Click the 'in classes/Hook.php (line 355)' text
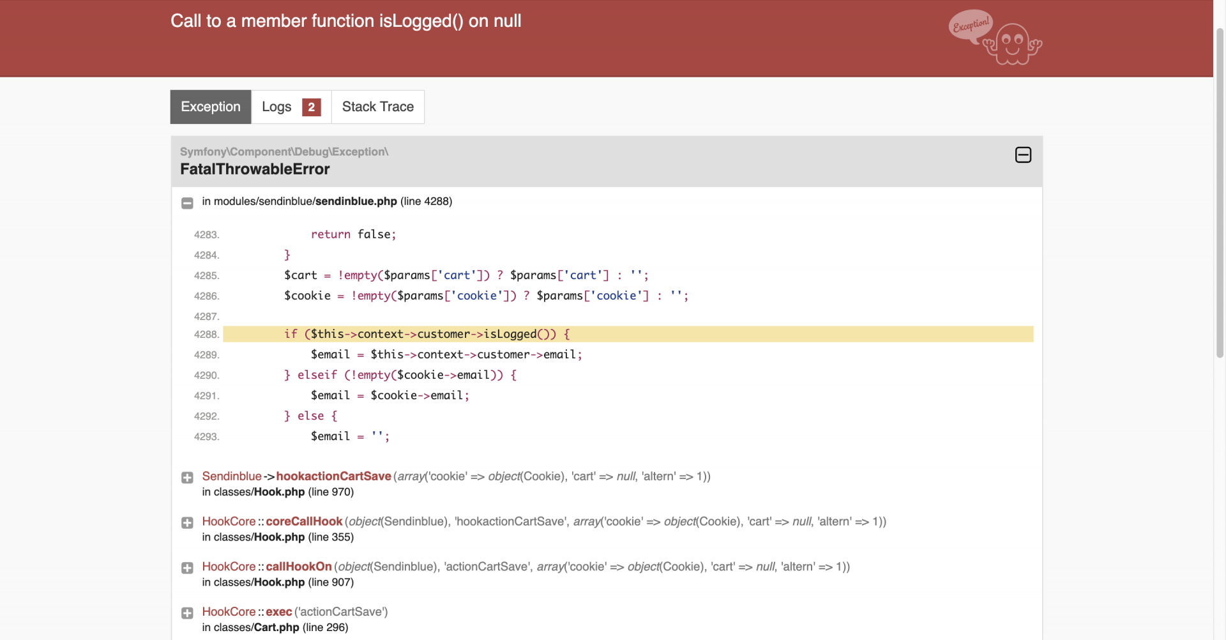This screenshot has height=640, width=1226. click(278, 537)
